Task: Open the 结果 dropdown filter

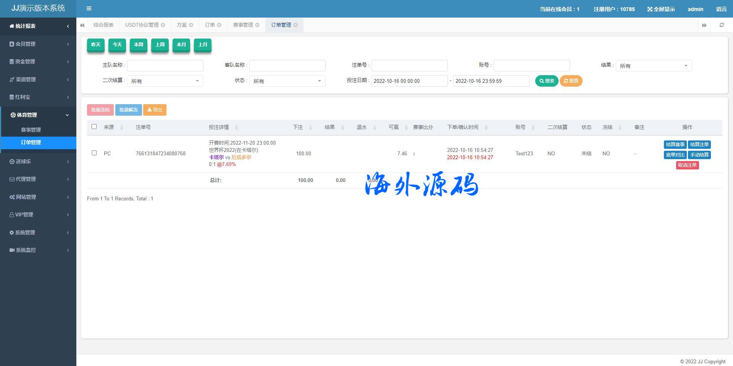Action: tap(654, 66)
